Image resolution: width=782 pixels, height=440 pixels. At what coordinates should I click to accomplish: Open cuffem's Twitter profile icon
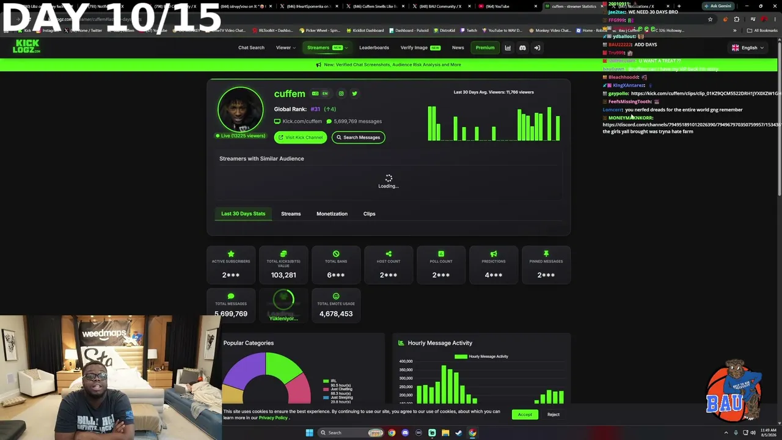[x=354, y=94]
